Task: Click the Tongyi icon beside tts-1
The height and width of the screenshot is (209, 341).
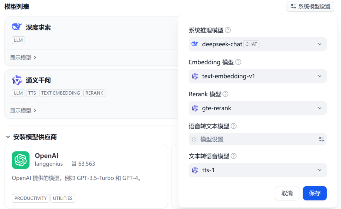Action: (x=195, y=170)
